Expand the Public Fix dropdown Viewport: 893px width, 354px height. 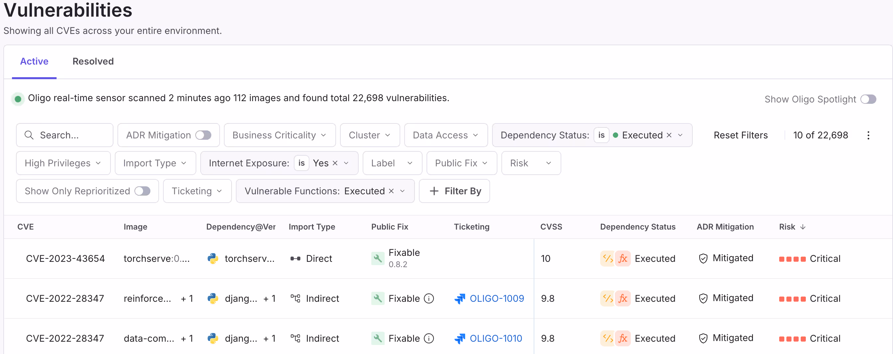(x=461, y=163)
